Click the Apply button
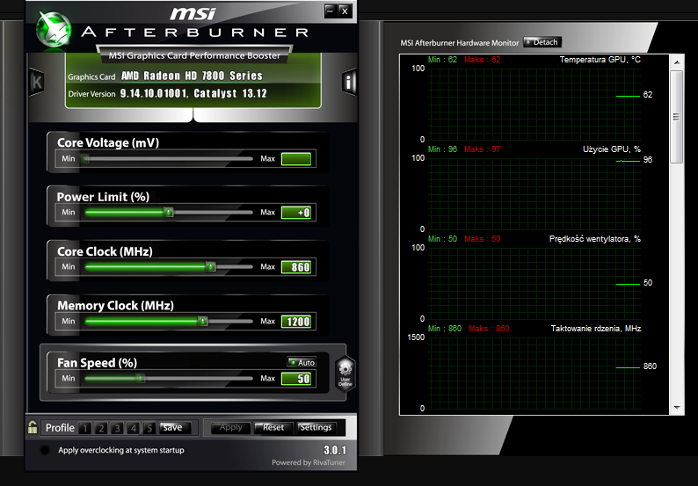The width and height of the screenshot is (698, 486). pyautogui.click(x=230, y=428)
